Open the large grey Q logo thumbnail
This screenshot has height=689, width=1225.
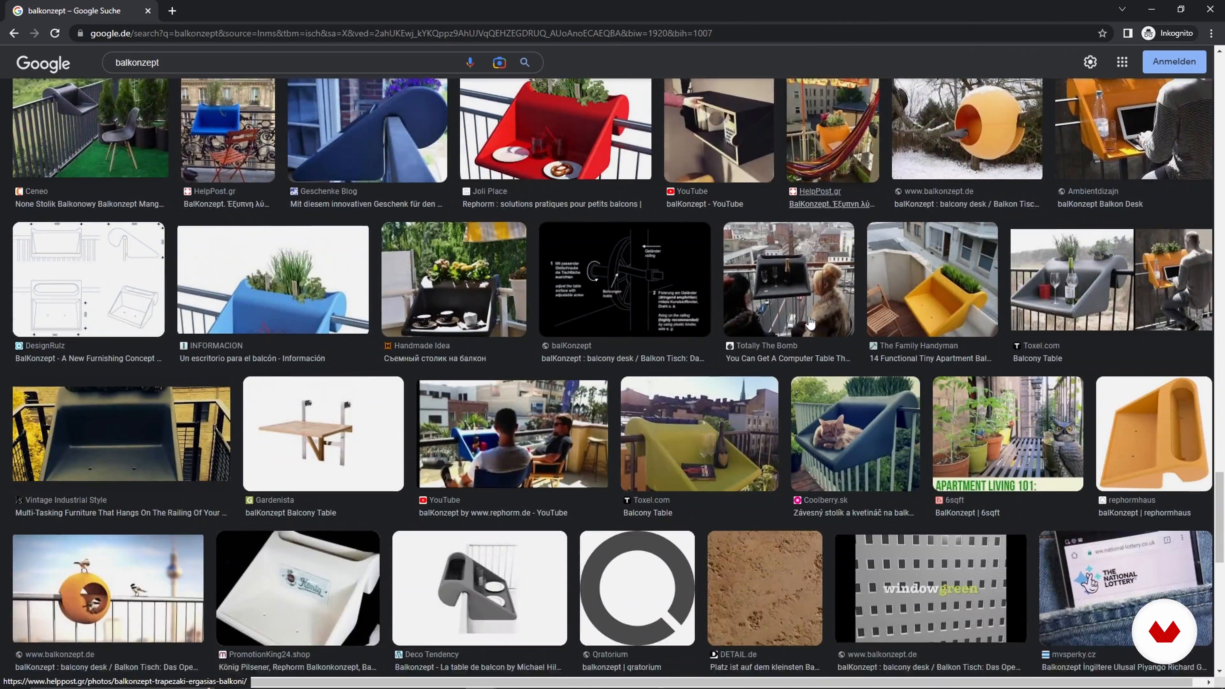pyautogui.click(x=637, y=588)
